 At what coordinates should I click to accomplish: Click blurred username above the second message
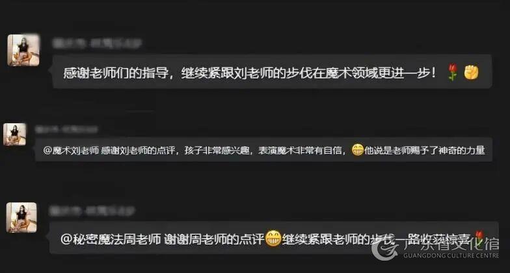click(x=66, y=130)
